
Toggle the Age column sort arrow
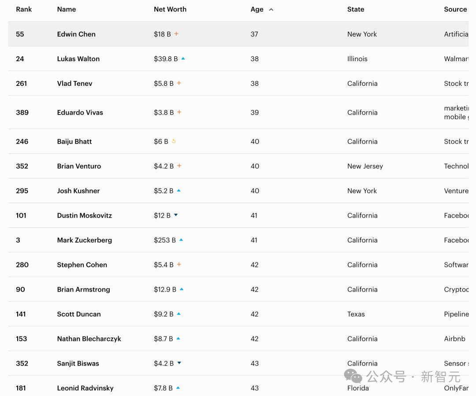click(271, 9)
